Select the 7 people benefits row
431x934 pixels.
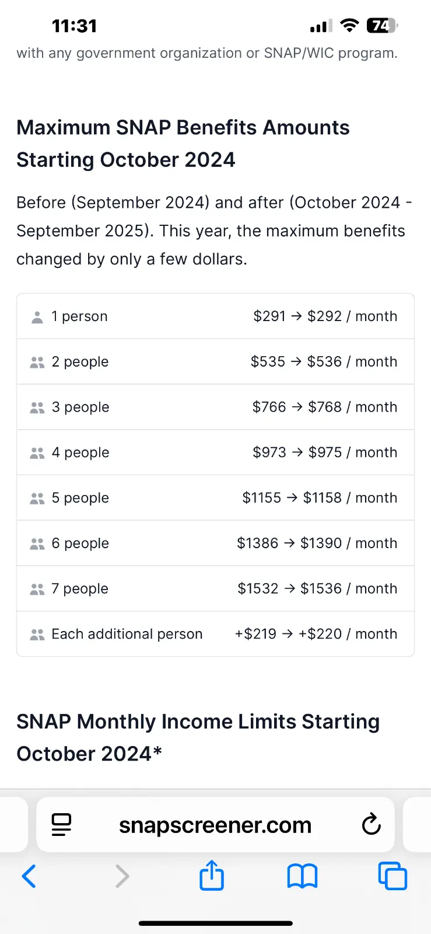[215, 588]
